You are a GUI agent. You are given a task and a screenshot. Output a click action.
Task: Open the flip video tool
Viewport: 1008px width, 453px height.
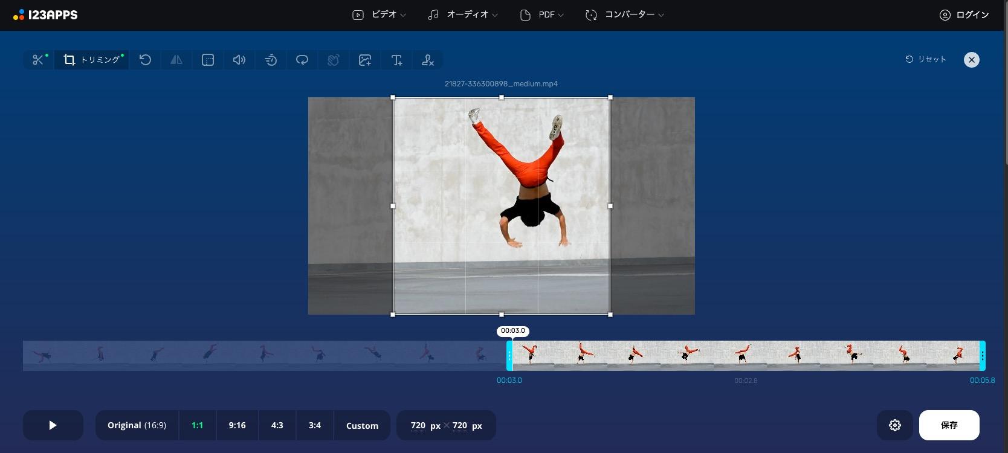coord(176,60)
